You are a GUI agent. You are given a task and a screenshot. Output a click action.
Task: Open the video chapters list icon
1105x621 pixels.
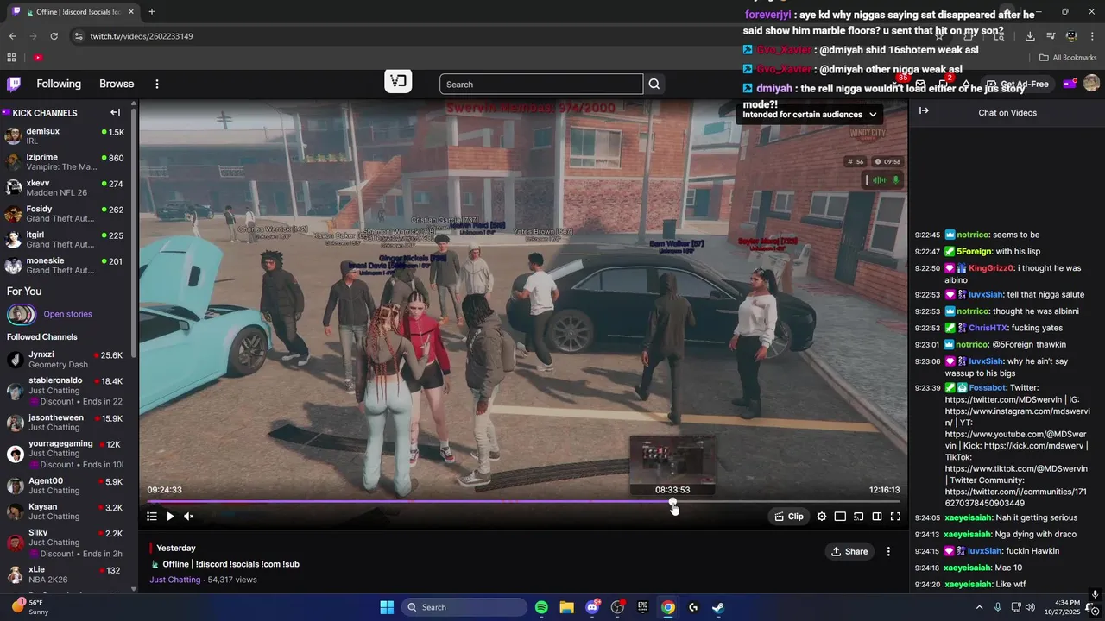click(x=152, y=517)
